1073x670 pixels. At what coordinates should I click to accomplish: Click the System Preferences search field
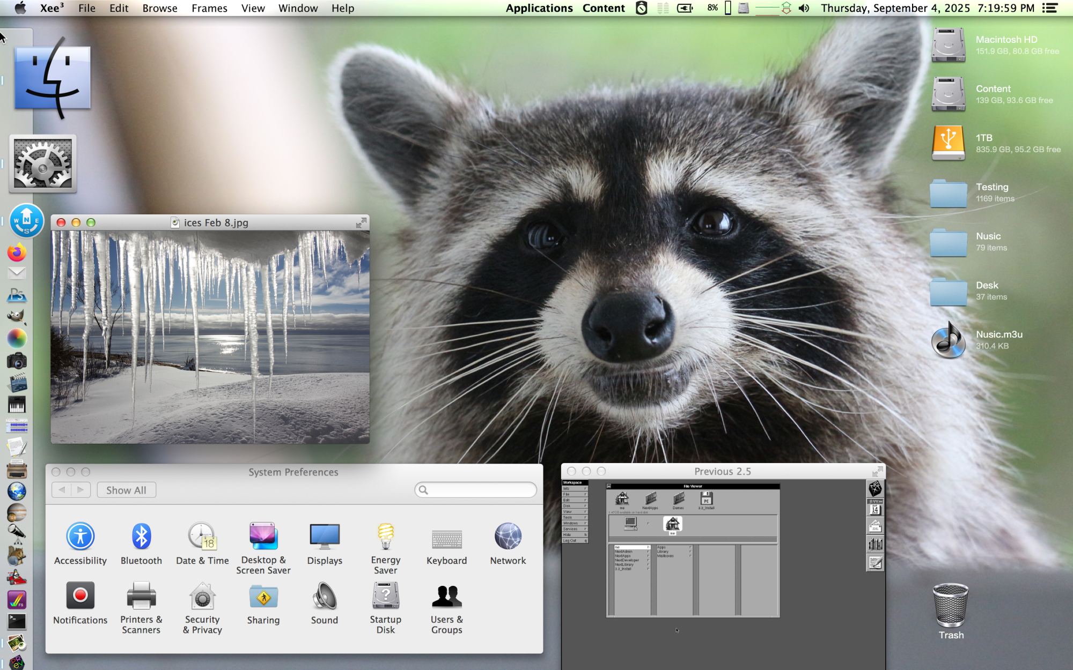[477, 490]
